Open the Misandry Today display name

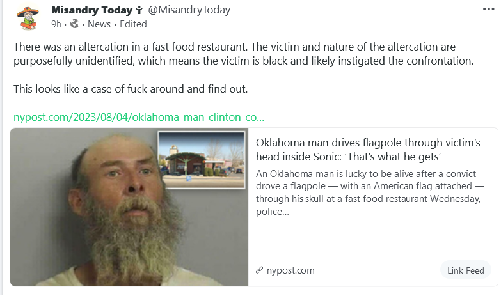click(x=91, y=10)
